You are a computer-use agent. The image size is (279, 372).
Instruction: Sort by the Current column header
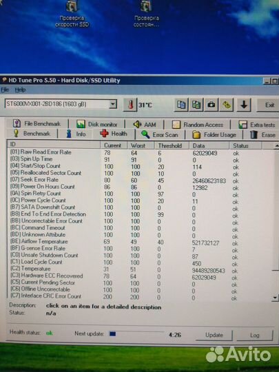[x=114, y=145]
